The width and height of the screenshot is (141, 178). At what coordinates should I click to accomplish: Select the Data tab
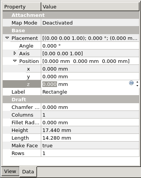coord(28,171)
